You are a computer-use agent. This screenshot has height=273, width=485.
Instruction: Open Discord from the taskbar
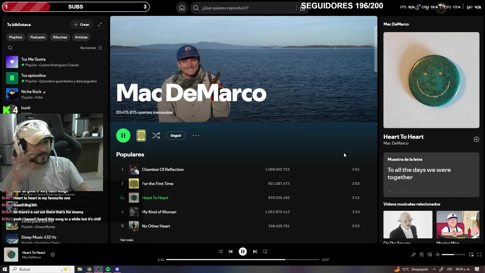click(117, 269)
